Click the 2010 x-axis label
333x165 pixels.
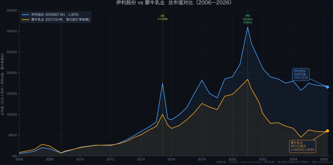tap(80, 159)
